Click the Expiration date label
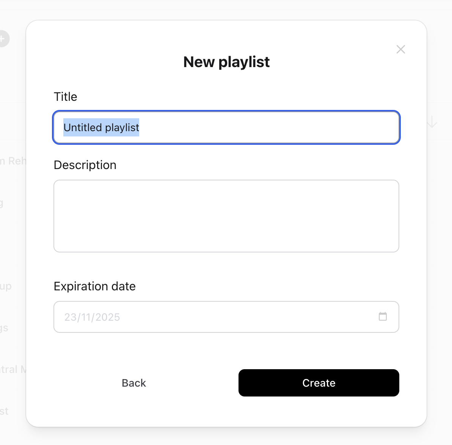452x445 pixels. point(94,286)
